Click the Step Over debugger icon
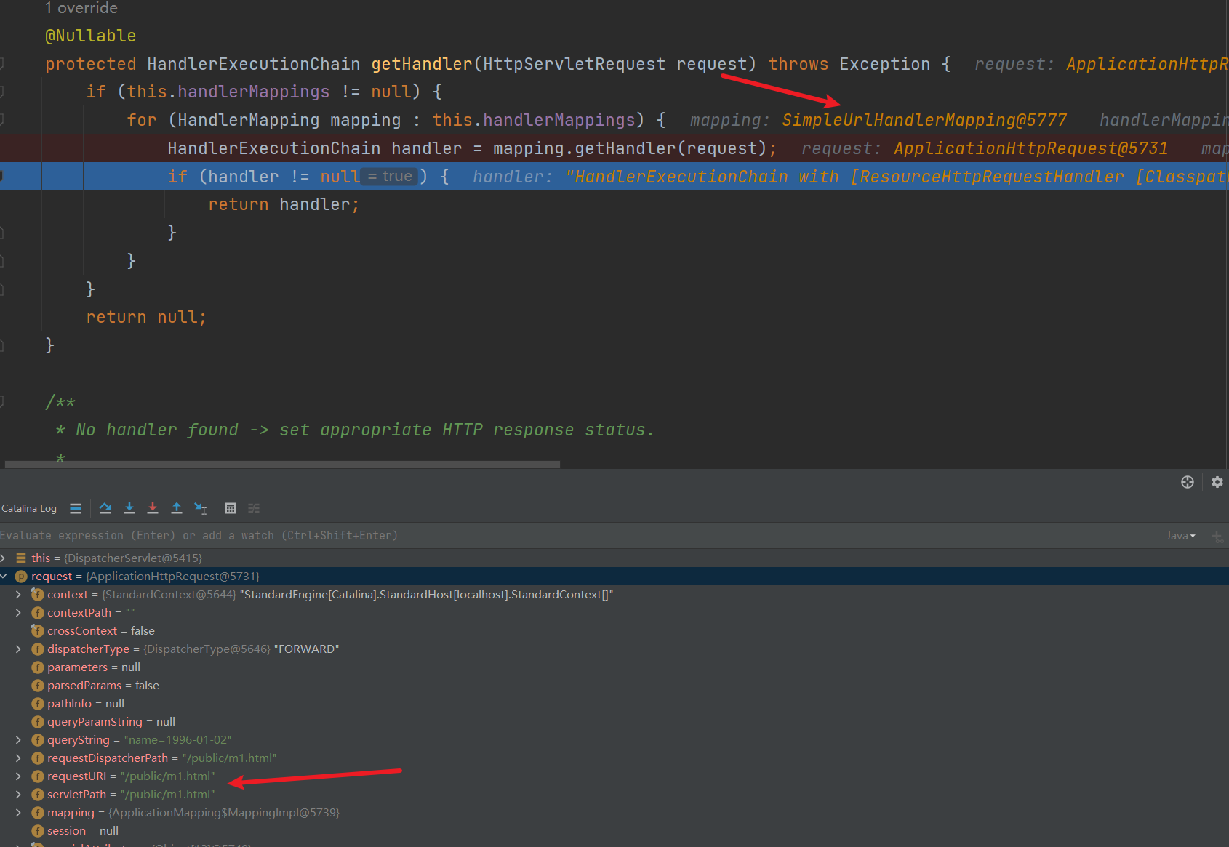 [105, 508]
